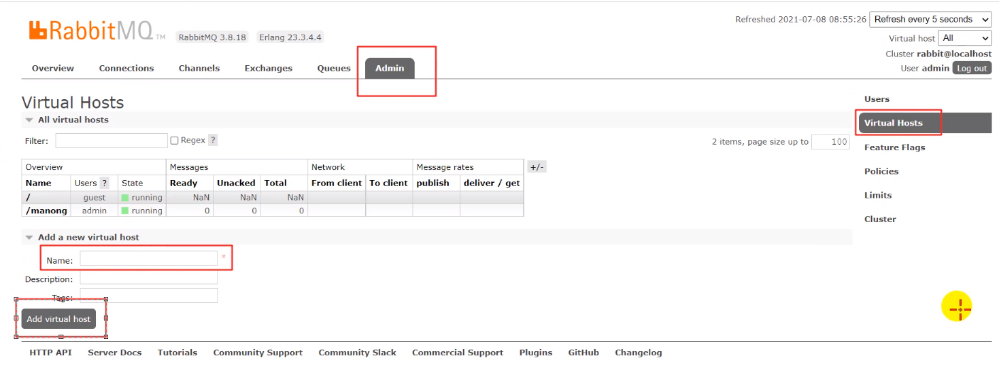Open the /manong virtual host link
The image size is (999, 375).
click(x=46, y=211)
